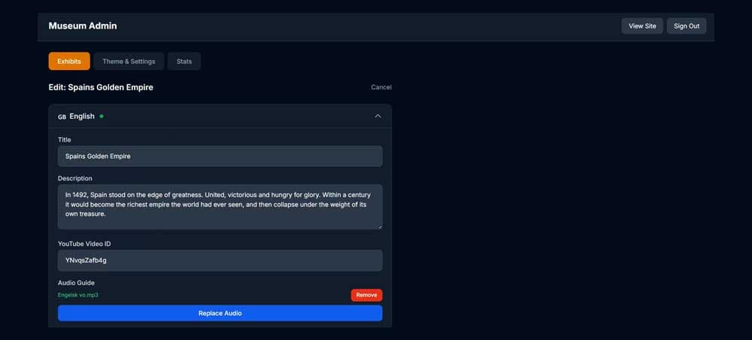The image size is (752, 340).
Task: Switch to the Exhibits tab
Action: click(69, 61)
